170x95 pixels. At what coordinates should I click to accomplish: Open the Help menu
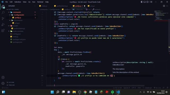click(47, 2)
